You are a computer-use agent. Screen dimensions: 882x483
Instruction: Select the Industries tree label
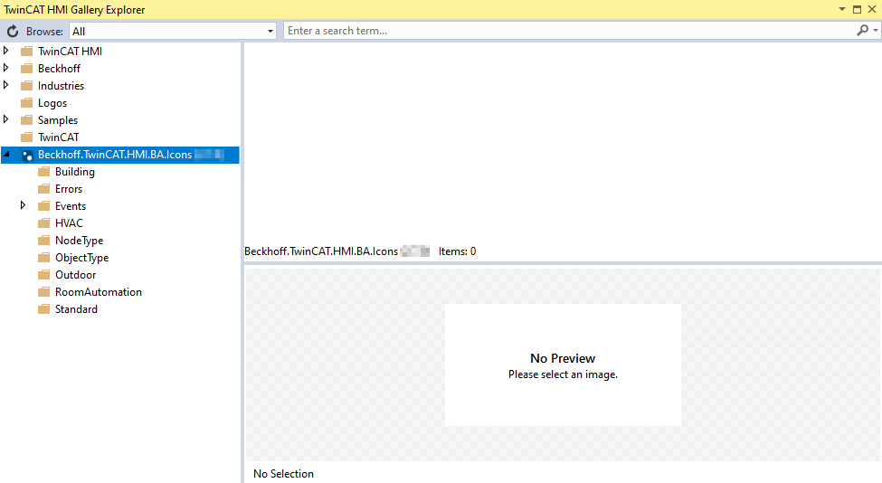point(61,85)
